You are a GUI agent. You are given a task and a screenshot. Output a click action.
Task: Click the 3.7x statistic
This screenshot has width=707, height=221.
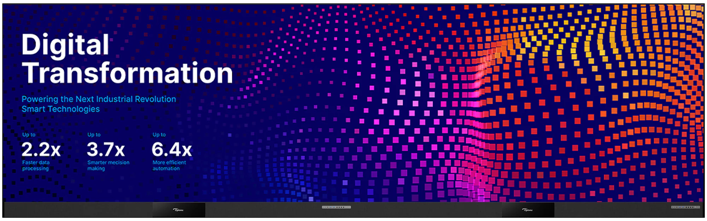pos(106,150)
